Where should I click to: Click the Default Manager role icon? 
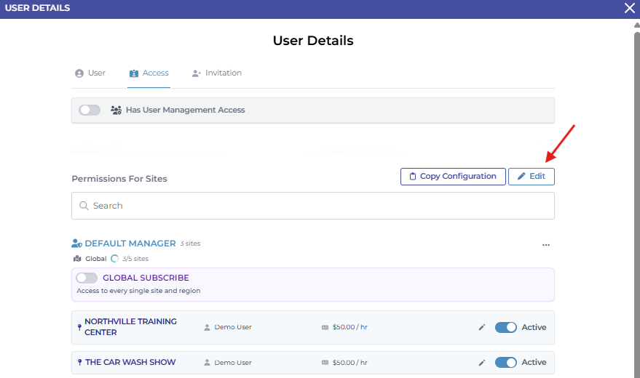point(76,244)
